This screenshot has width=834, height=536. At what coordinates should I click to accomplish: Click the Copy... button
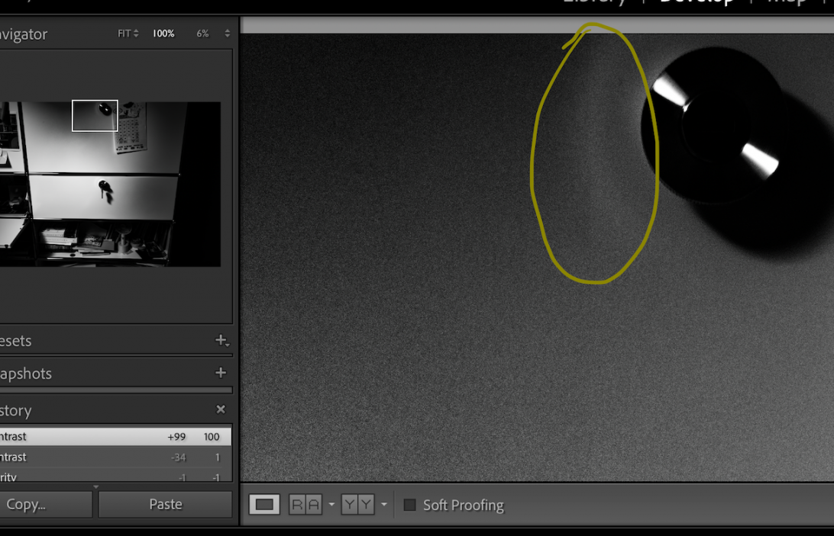click(44, 504)
